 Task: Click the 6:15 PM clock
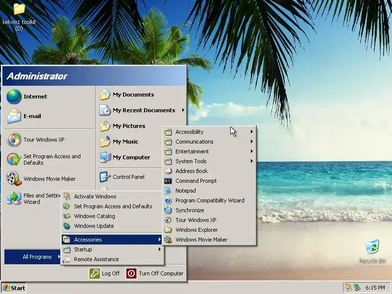click(x=375, y=288)
